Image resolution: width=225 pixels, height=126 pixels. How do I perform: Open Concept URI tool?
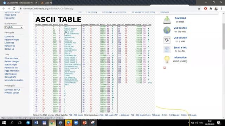point(10,77)
